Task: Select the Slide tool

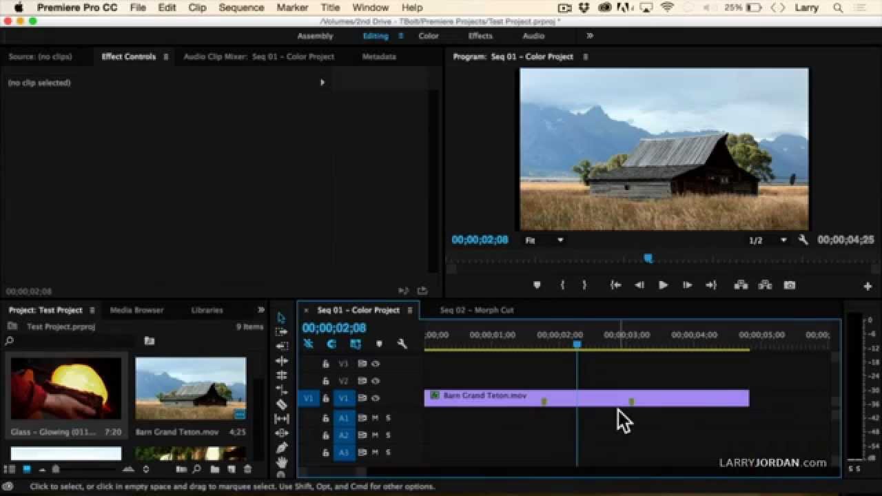Action: tap(281, 433)
